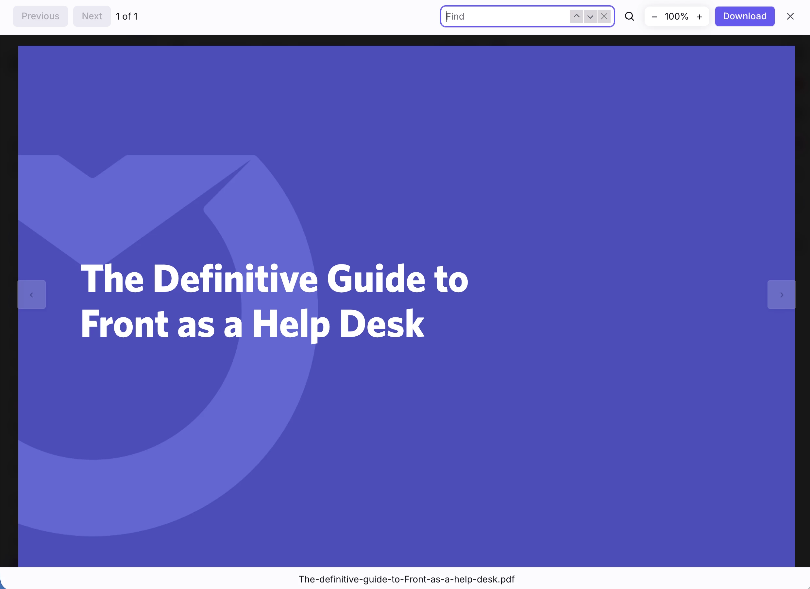
Task: Click 'The Definitive Guide to' heading text
Action: 274,279
